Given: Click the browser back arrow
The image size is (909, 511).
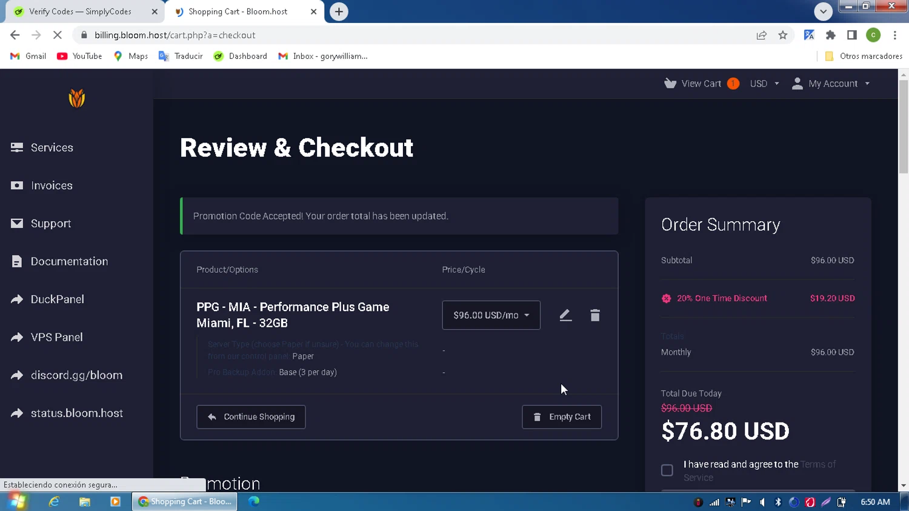Looking at the screenshot, I should click(x=15, y=35).
